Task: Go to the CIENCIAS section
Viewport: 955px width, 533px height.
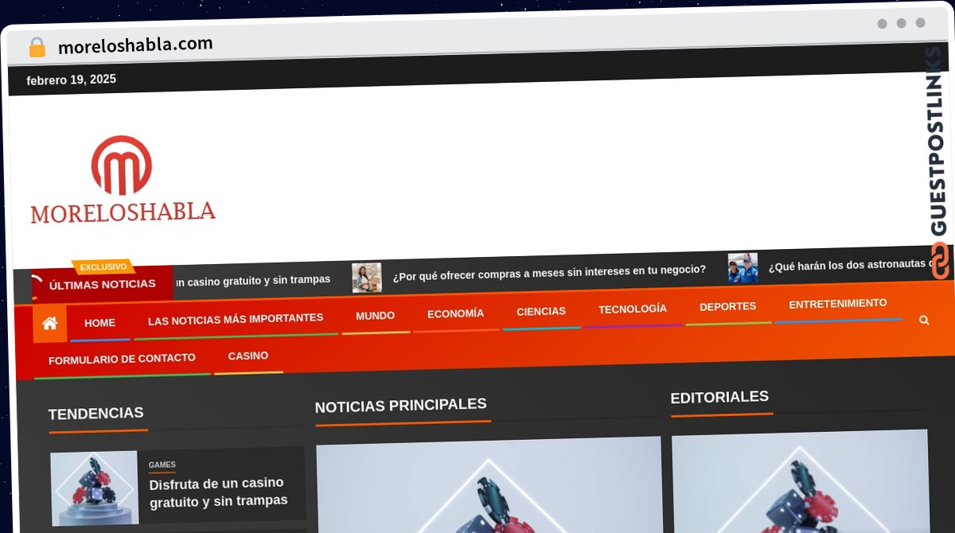Action: click(541, 311)
